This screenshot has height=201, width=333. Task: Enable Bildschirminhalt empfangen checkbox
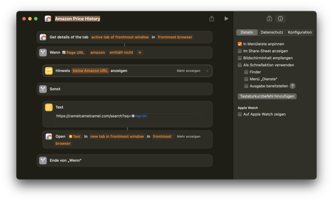[x=240, y=58]
